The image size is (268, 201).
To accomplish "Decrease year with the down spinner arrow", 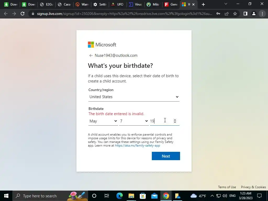I will [175, 122].
